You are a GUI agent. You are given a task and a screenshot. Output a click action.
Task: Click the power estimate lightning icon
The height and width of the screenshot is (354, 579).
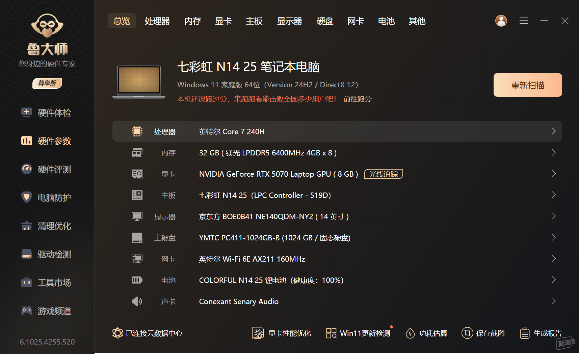(x=410, y=333)
